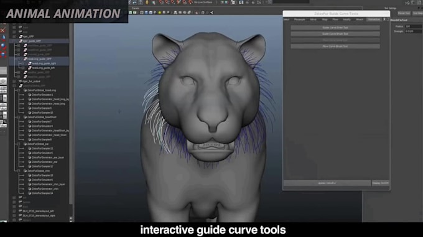
Task: Select ZelosFurSampler12 node
Action: point(42,167)
